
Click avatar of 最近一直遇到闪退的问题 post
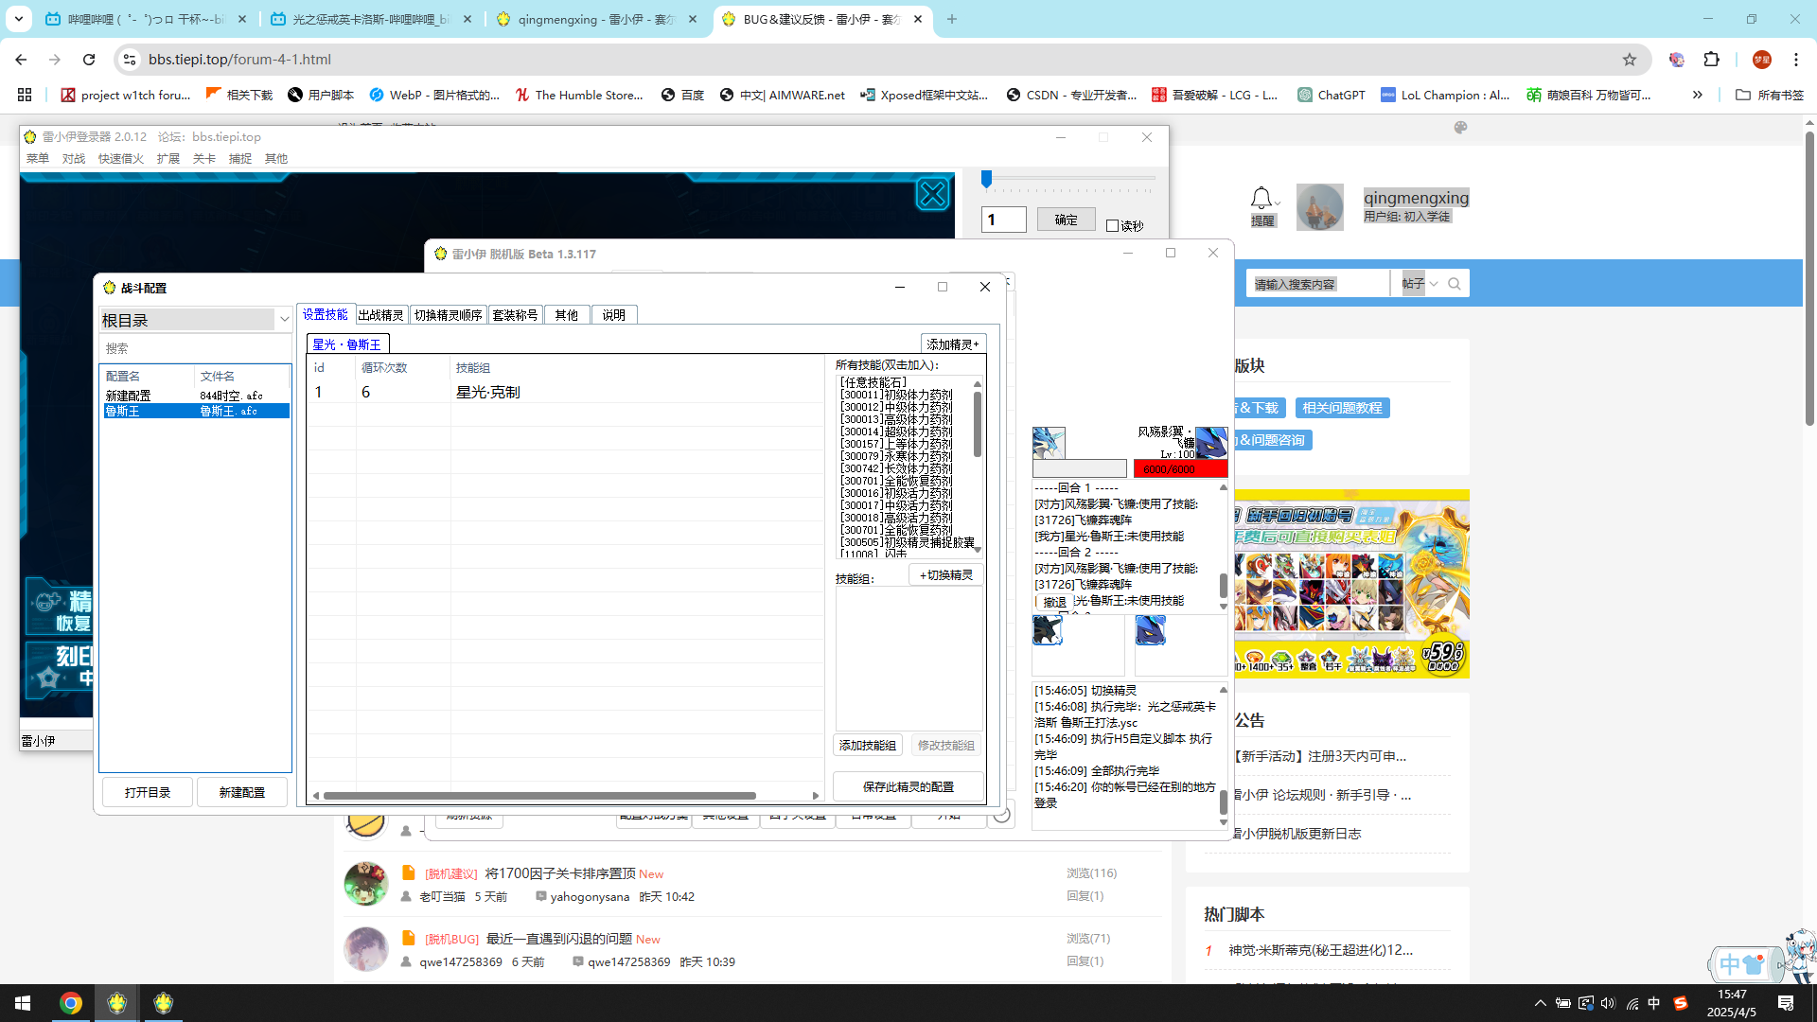pos(365,949)
